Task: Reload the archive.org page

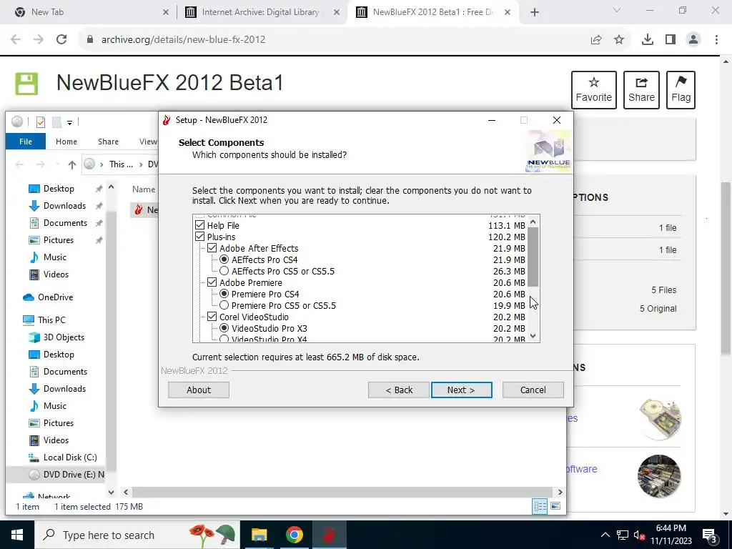Action: 61,40
